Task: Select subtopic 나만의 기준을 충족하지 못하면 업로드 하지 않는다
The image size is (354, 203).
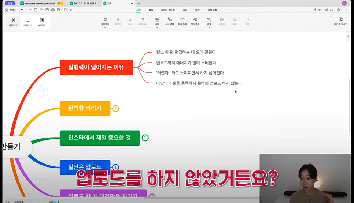Action: [x=199, y=83]
